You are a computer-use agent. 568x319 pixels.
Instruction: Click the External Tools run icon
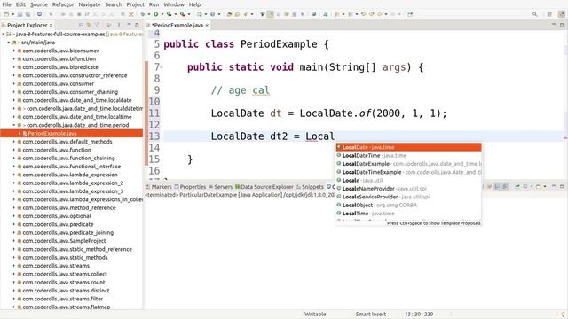coord(183,14)
